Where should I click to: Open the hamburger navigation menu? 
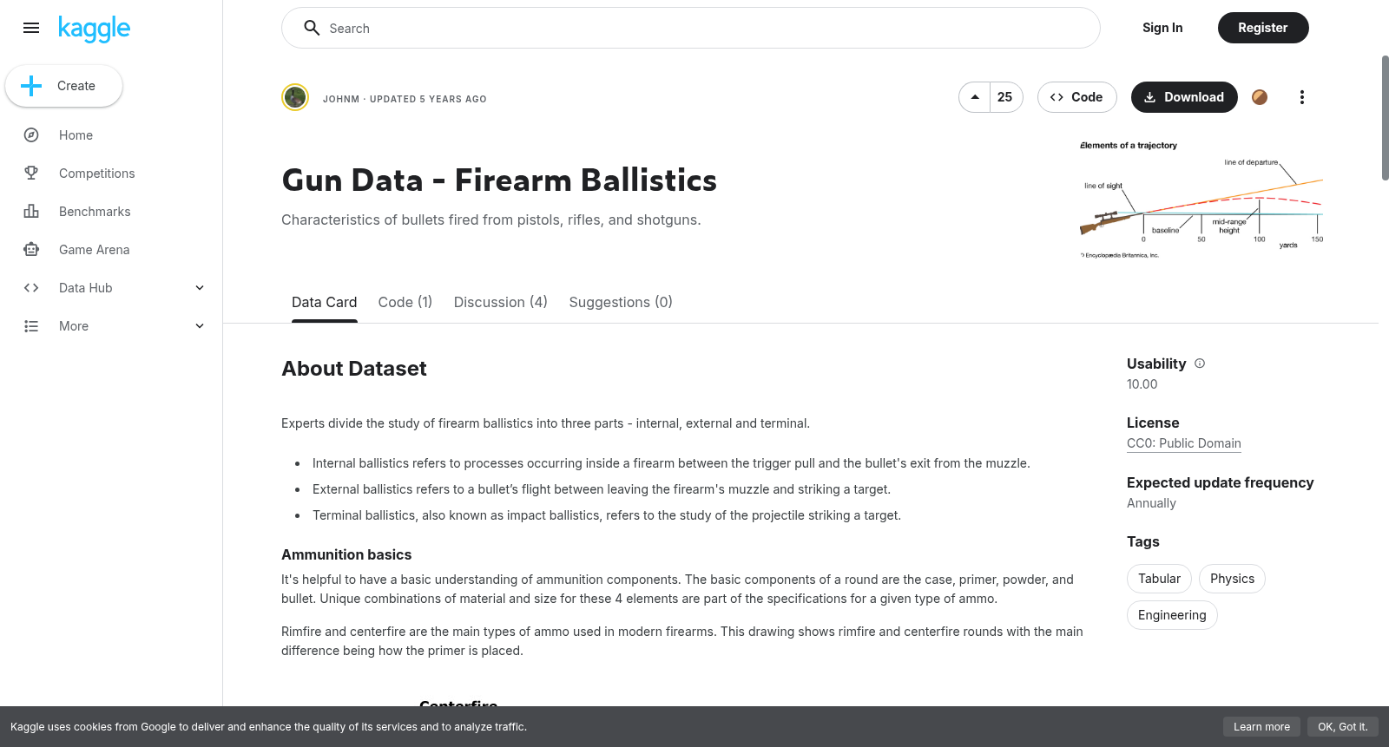31,28
